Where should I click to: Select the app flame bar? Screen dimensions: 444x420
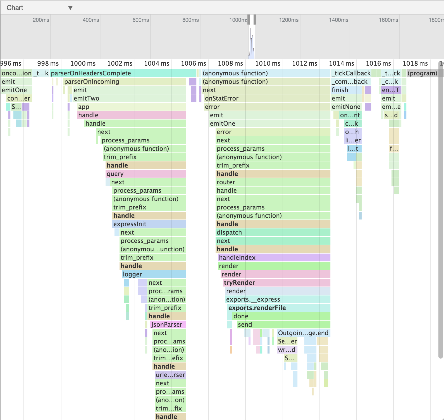click(131, 107)
